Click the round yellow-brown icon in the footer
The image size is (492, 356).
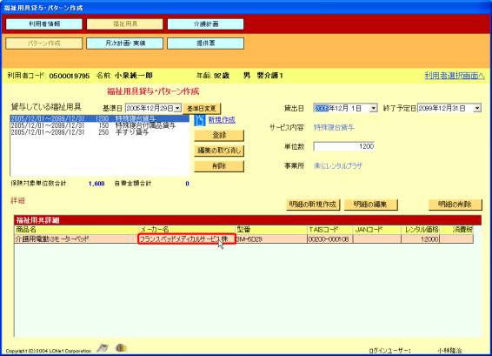pyautogui.click(x=121, y=348)
